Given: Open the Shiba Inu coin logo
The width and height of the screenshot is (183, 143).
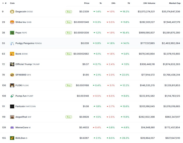Looking at the screenshot, I should pos(12,22).
